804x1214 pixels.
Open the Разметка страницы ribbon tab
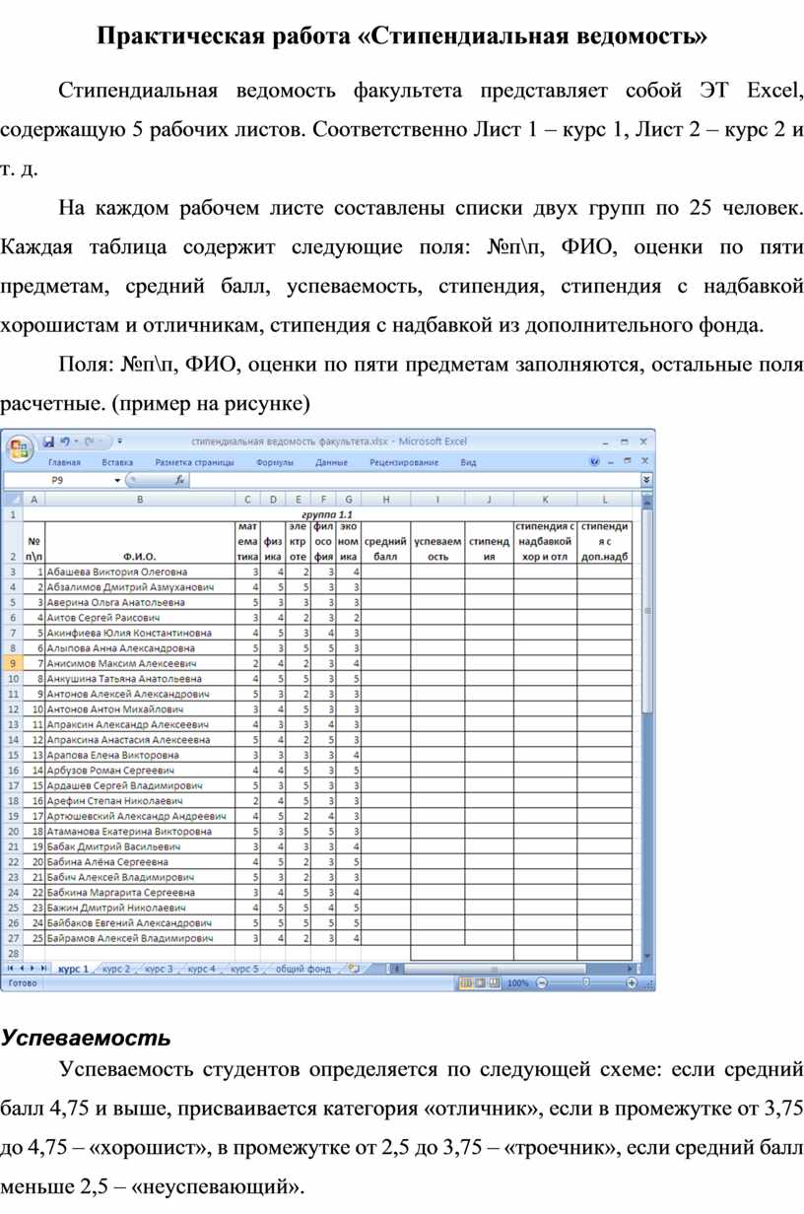tap(194, 462)
